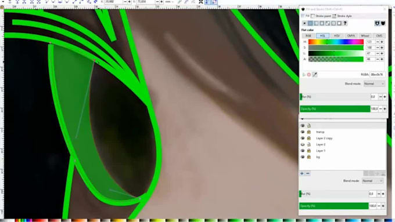Toggle lock on Layer 1
The height and width of the screenshot is (222, 395).
309,151
